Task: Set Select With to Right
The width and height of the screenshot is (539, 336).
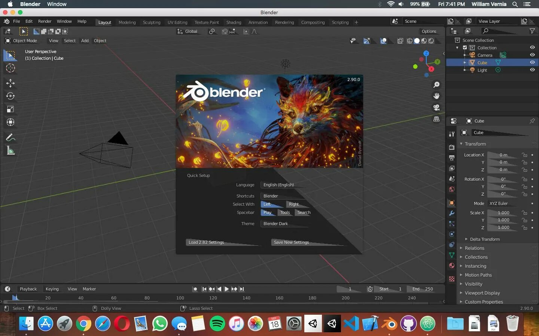Action: 298,204
